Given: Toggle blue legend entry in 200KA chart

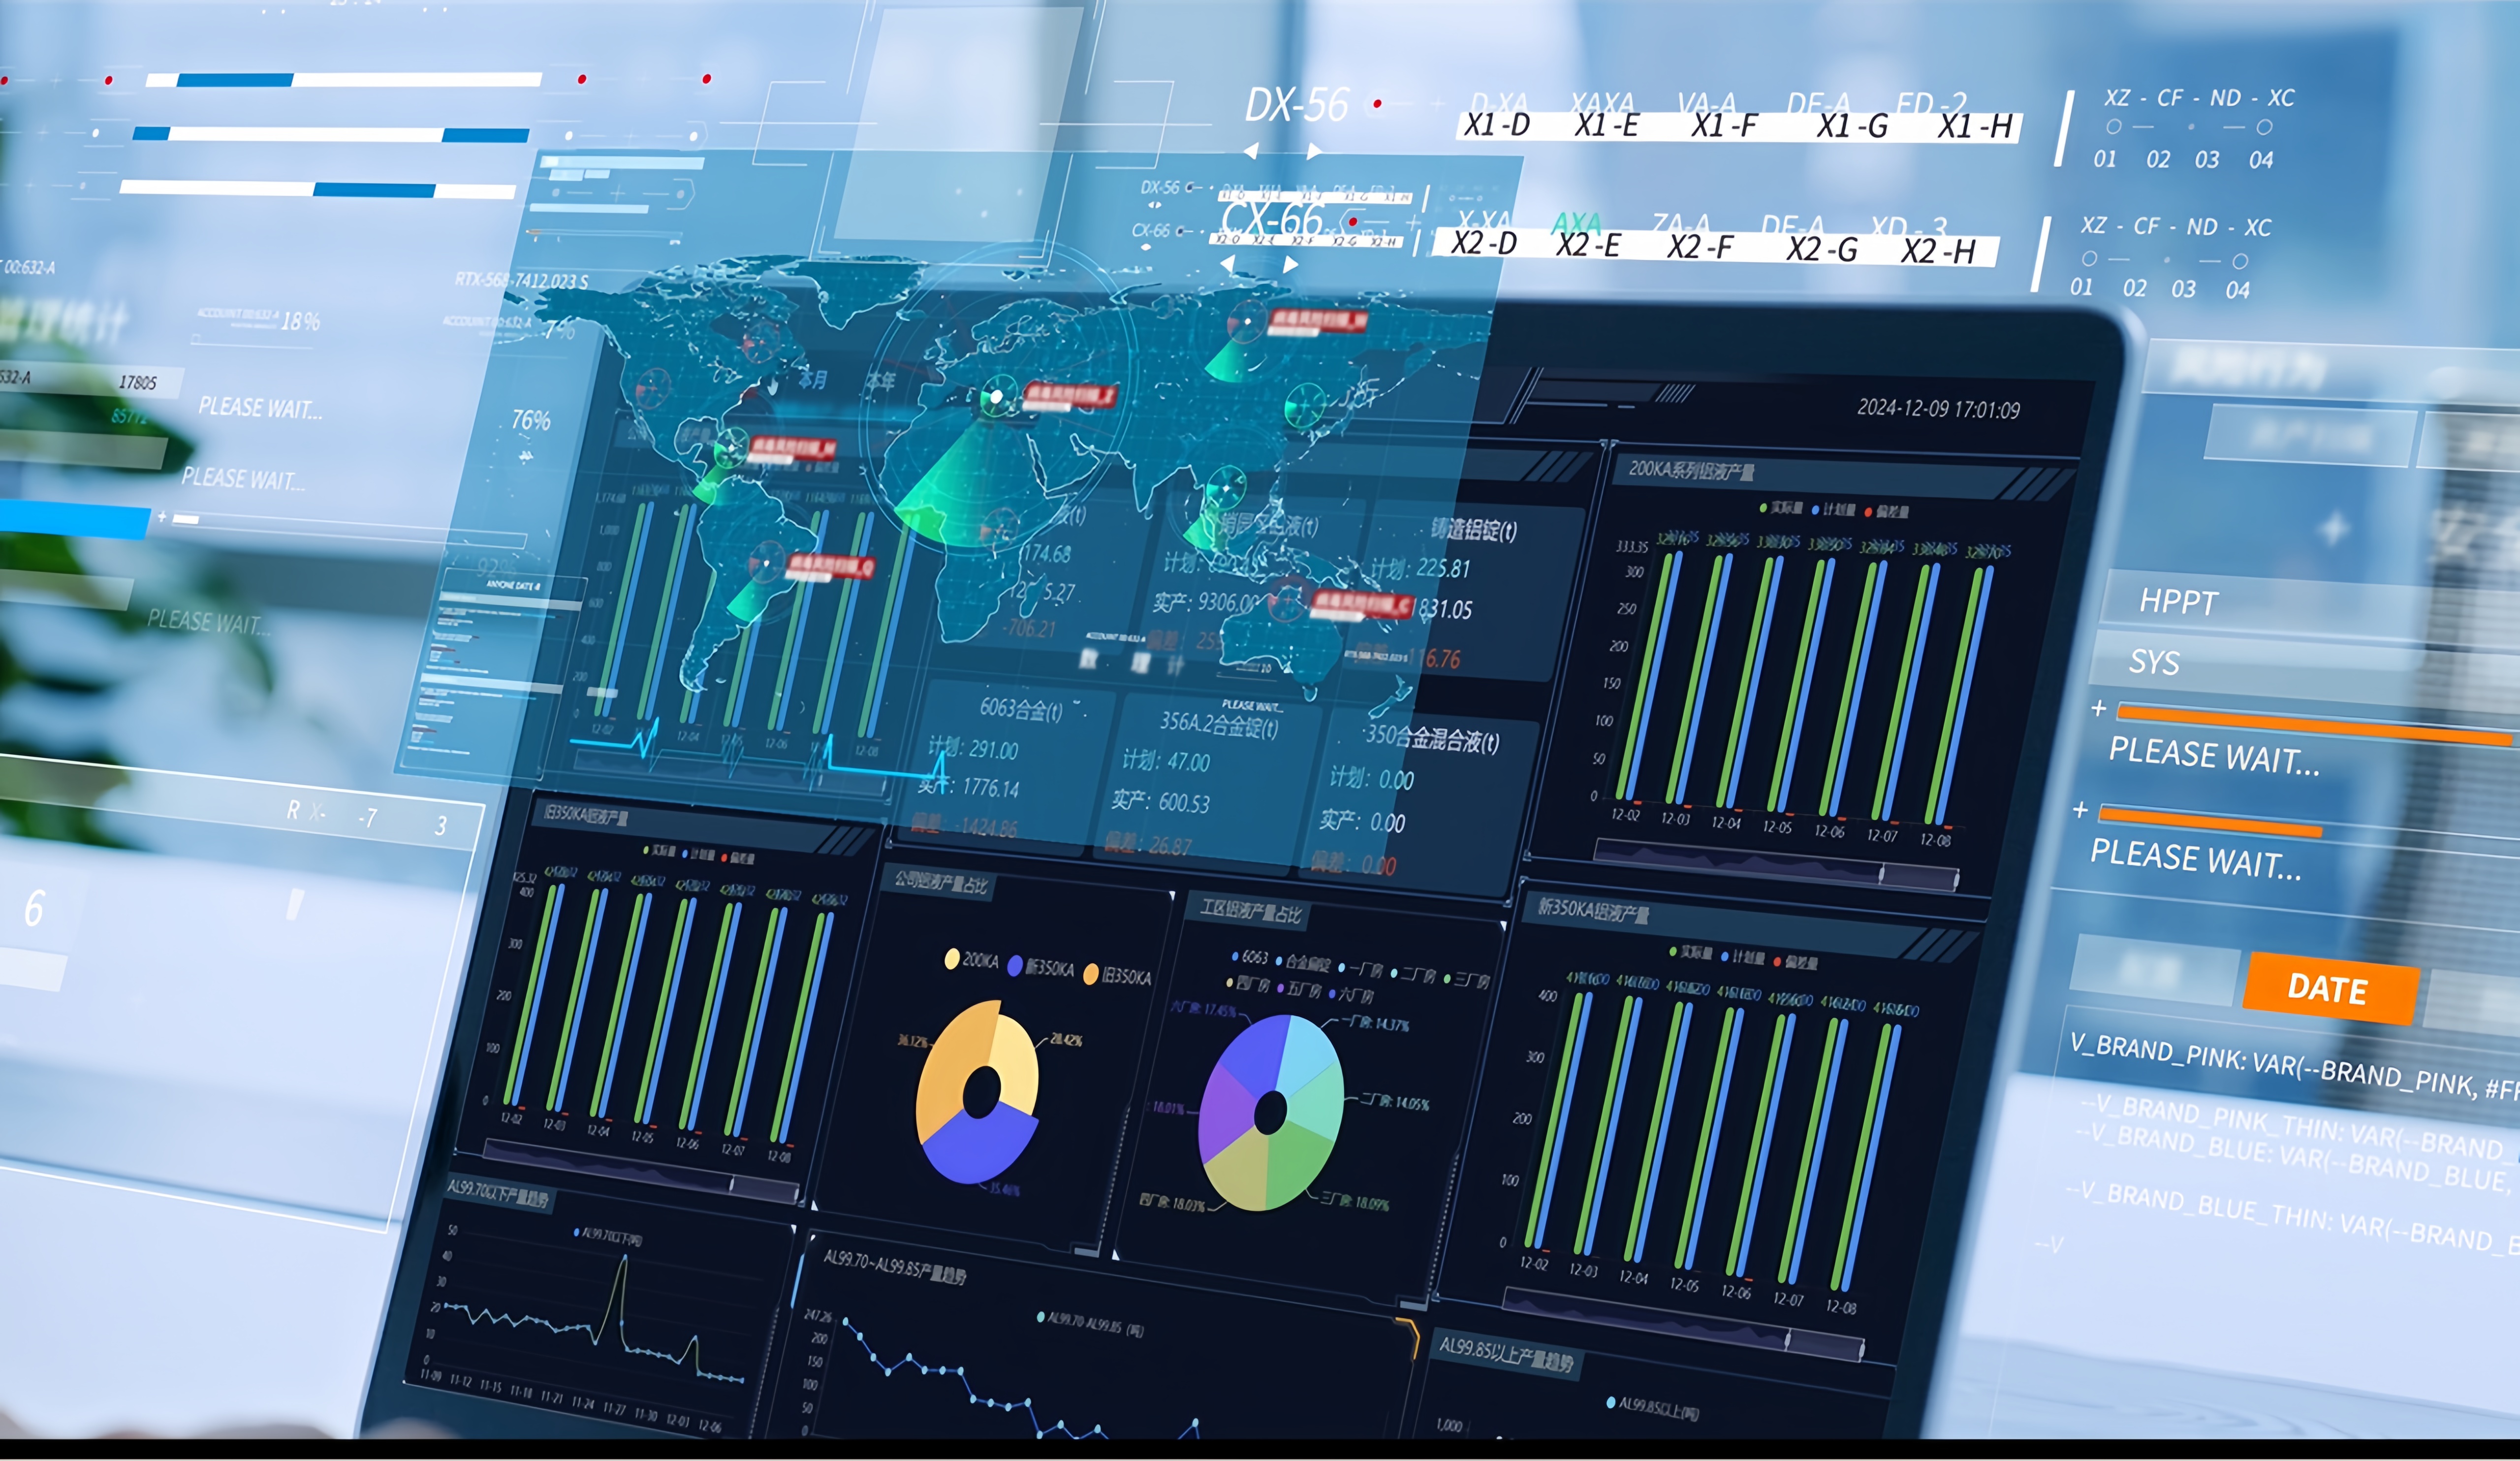Looking at the screenshot, I should [x=1833, y=509].
